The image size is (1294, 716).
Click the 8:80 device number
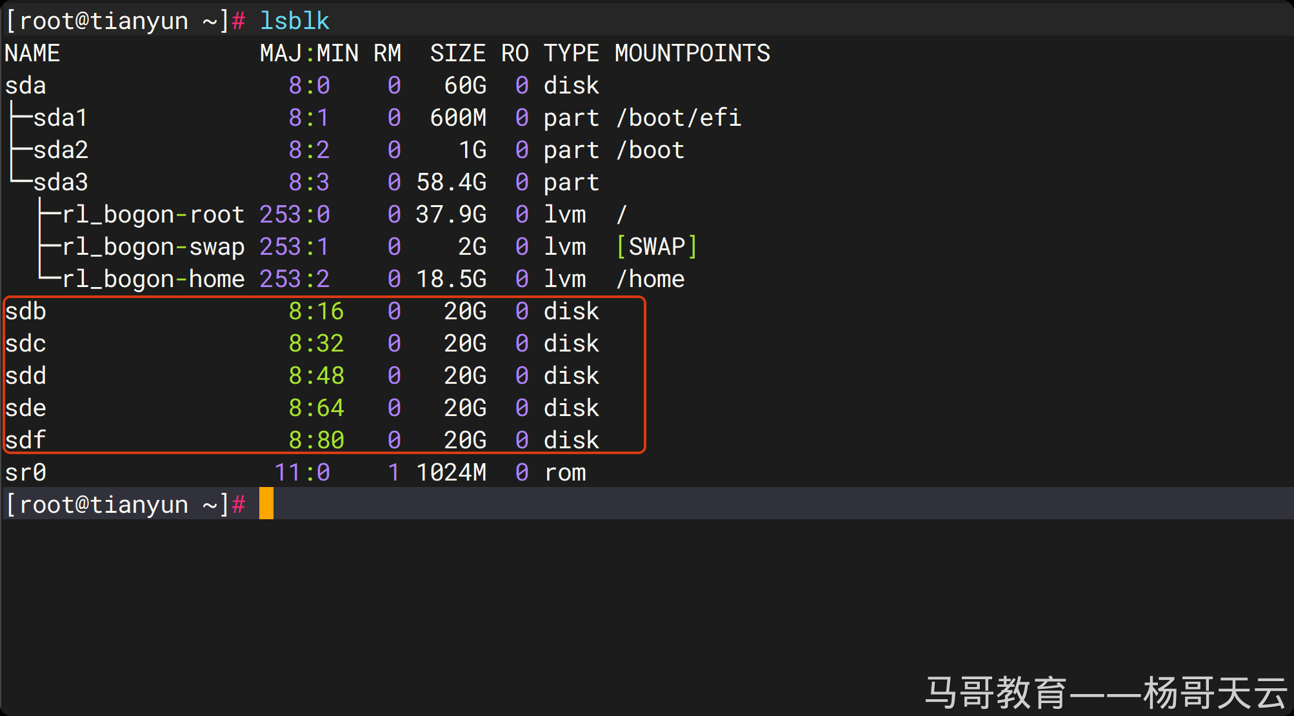(316, 441)
